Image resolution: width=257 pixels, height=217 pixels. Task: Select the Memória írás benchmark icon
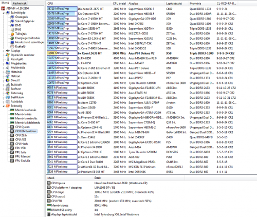(12, 114)
